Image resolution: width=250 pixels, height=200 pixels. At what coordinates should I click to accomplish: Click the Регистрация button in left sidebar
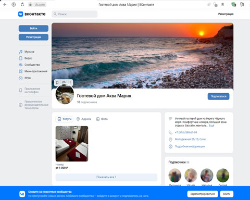pyautogui.click(x=33, y=37)
